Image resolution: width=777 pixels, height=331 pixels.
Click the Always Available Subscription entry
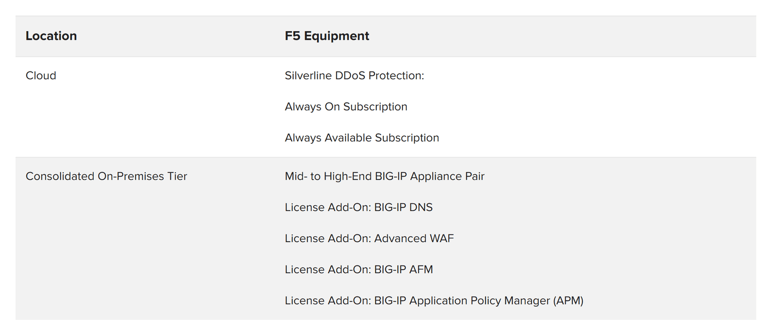[362, 138]
